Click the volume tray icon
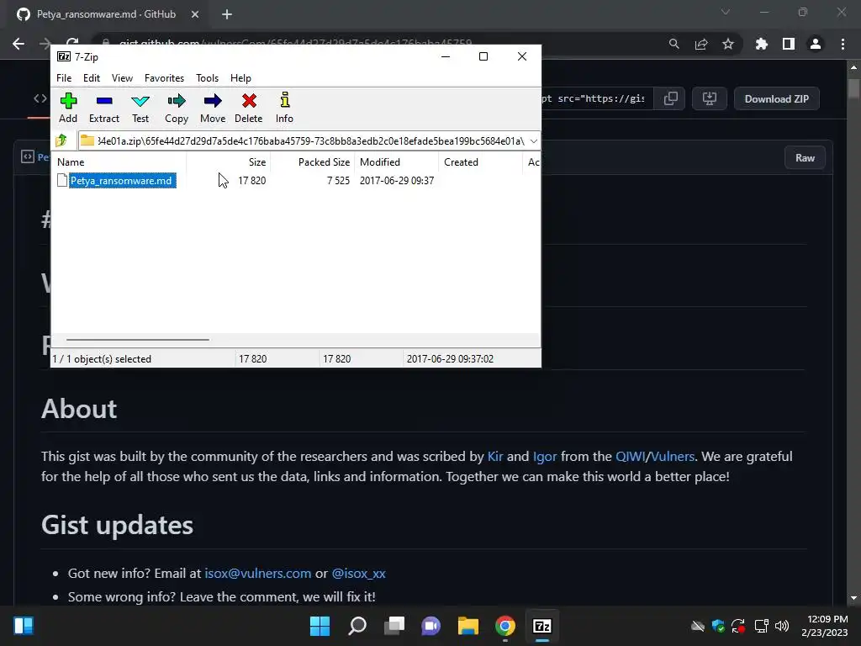The height and width of the screenshot is (646, 861). (782, 626)
